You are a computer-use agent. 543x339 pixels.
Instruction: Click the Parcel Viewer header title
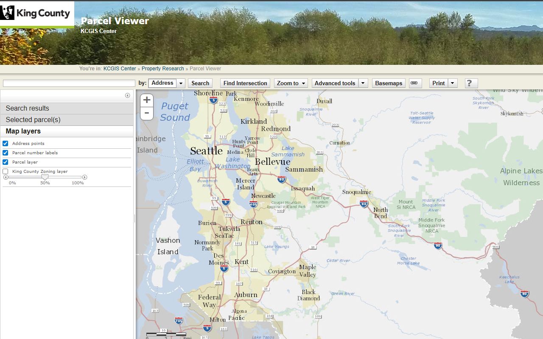115,21
